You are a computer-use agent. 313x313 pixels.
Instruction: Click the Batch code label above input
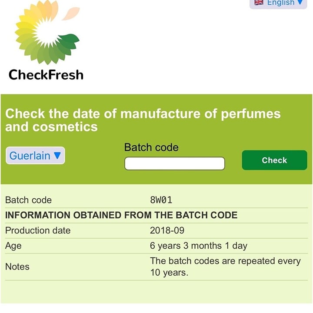pyautogui.click(x=151, y=147)
